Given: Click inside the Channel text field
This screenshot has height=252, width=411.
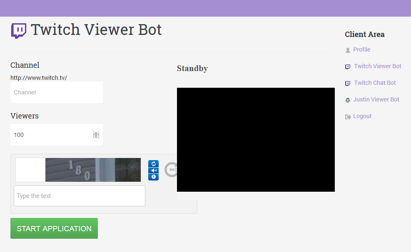Looking at the screenshot, I should click(56, 92).
